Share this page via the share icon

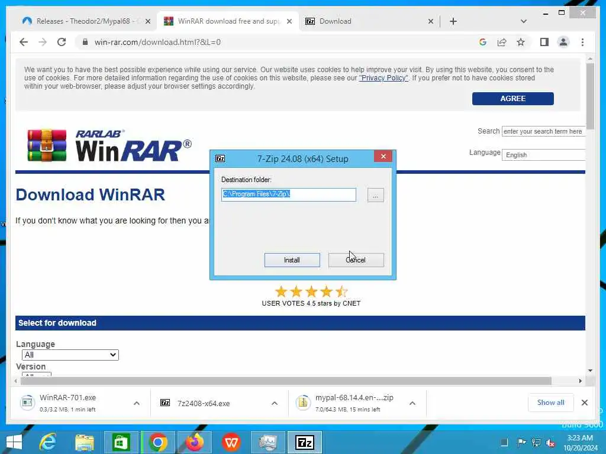tap(502, 42)
